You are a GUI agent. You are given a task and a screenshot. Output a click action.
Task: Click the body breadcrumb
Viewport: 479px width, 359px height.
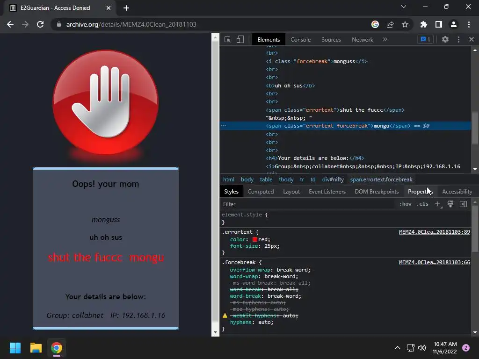pyautogui.click(x=247, y=179)
